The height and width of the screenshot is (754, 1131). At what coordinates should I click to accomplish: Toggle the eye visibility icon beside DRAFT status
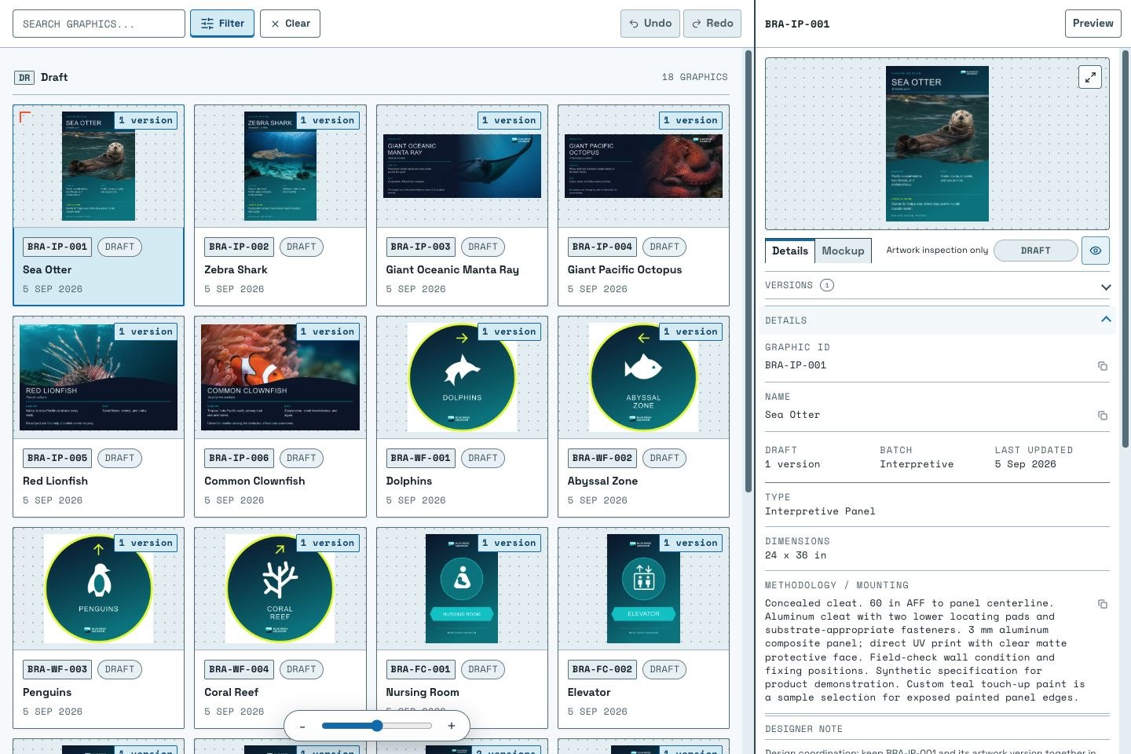[x=1096, y=251]
